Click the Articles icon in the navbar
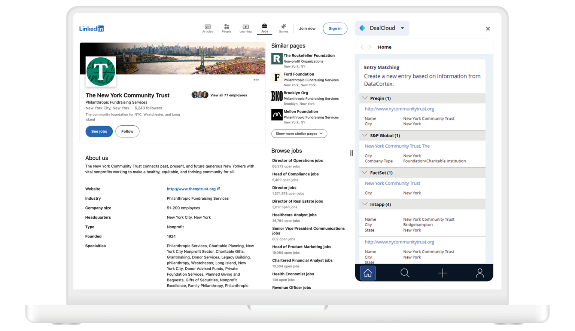This screenshot has width=575, height=331. (207, 28)
